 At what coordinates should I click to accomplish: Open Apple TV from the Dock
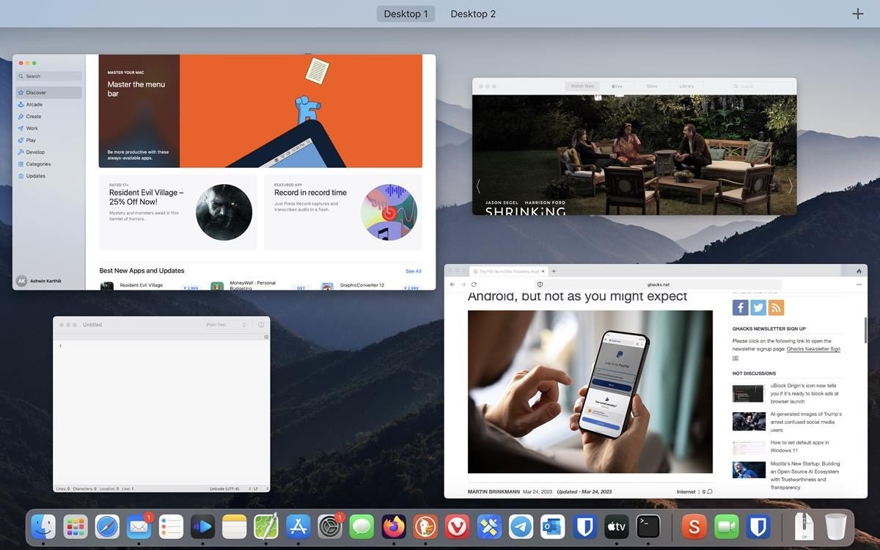coord(617,526)
